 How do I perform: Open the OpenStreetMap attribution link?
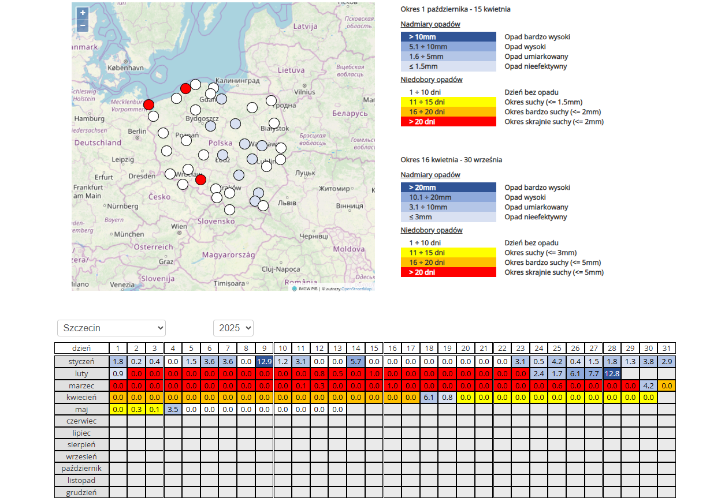click(x=356, y=289)
